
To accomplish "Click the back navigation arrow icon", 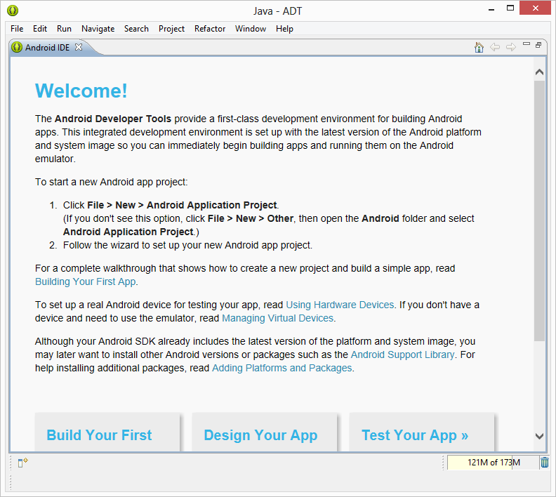I will [495, 47].
